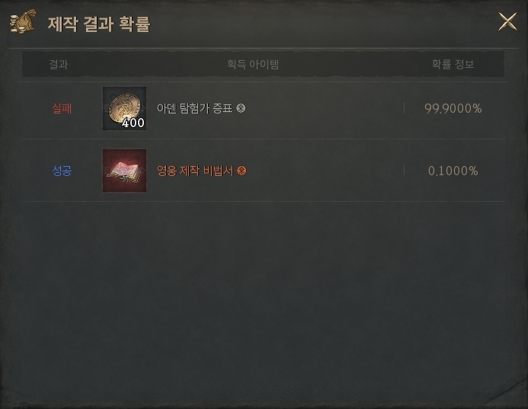Click the 결과 column header
The width and height of the screenshot is (528, 409).
(59, 64)
